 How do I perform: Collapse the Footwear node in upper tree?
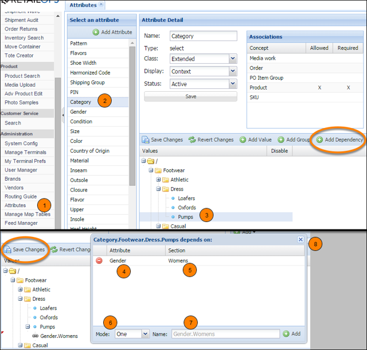(151, 170)
